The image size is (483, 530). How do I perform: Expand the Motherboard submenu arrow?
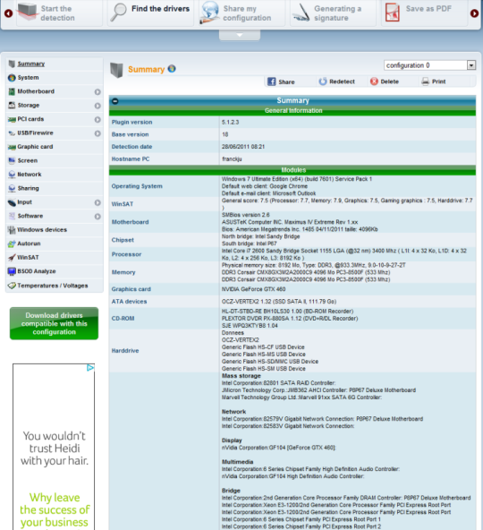click(x=97, y=92)
